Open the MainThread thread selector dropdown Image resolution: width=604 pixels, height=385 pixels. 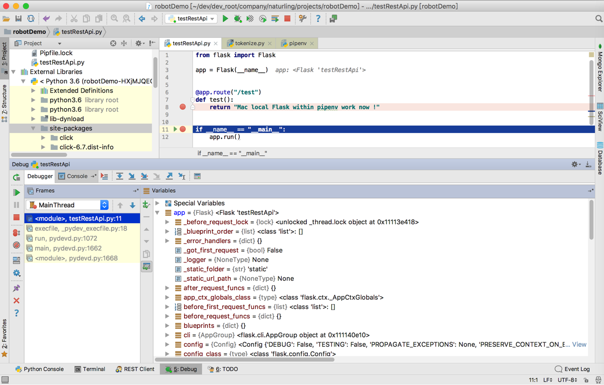point(67,205)
